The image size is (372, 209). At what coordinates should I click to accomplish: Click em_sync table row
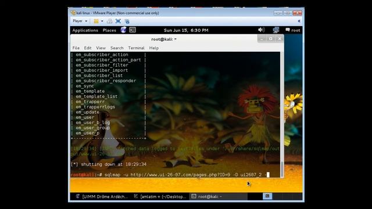(85, 86)
